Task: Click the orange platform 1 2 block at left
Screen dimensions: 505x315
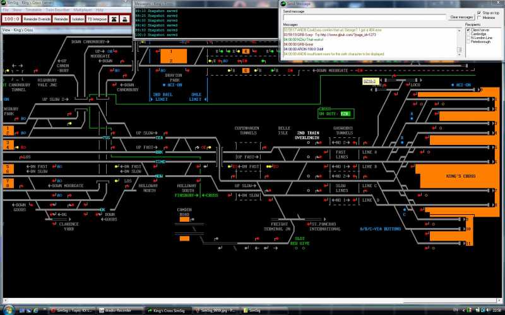Action: tap(8, 131)
